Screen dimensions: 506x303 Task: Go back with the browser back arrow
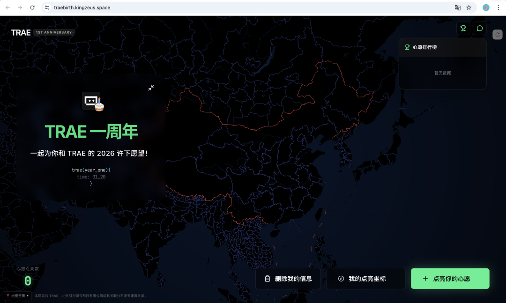[x=8, y=7]
